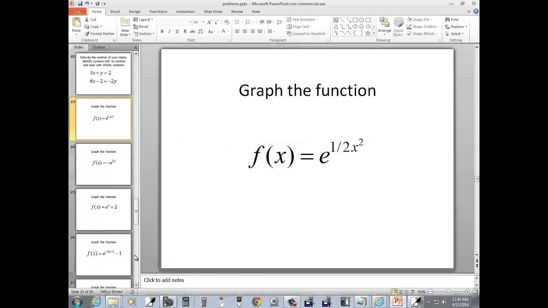
Task: Expand the Section dropdown
Action: pos(143,34)
